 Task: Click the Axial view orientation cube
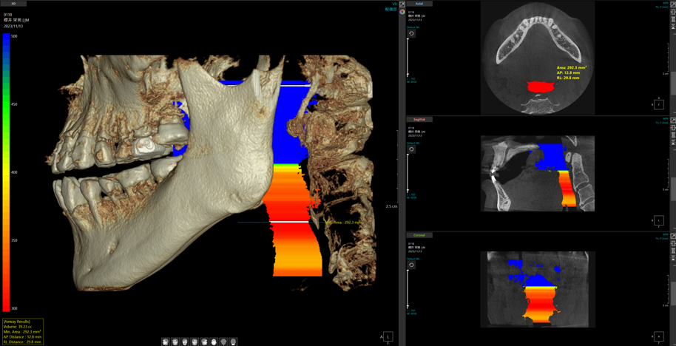(658, 105)
